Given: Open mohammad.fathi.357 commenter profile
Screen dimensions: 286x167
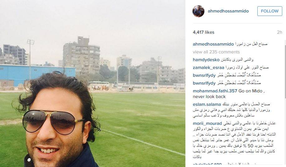Looking at the screenshot, I should [x=215, y=91].
